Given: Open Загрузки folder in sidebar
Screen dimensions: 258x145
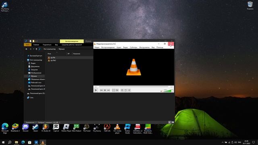Looking at the screenshot, I should pyautogui.click(x=33, y=70).
